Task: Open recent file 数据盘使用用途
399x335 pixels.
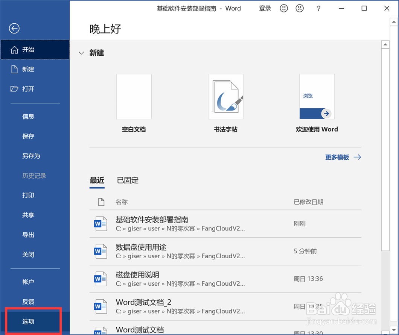Action: click(x=225, y=251)
